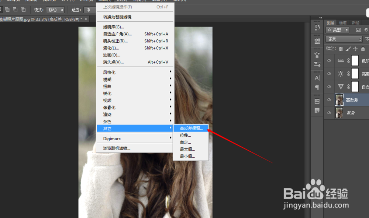Click the Levels adjustment icon on 色阶 layer
The width and height of the screenshot is (369, 218).
pyautogui.click(x=341, y=61)
